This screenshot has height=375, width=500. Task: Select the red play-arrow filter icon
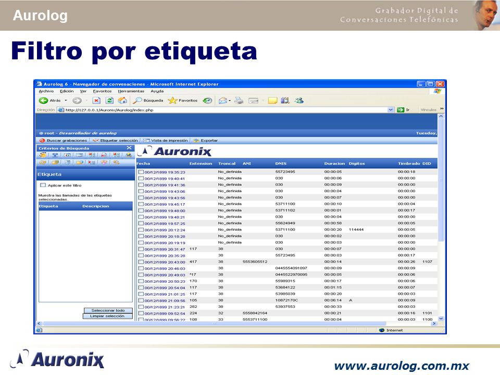[92, 162]
